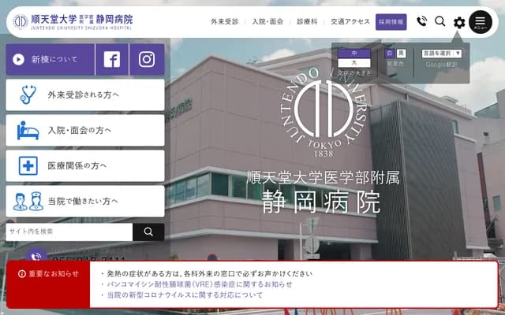Click the 発熱の症状がある方は notice text
This screenshot has height=315, width=505.
pos(209,273)
